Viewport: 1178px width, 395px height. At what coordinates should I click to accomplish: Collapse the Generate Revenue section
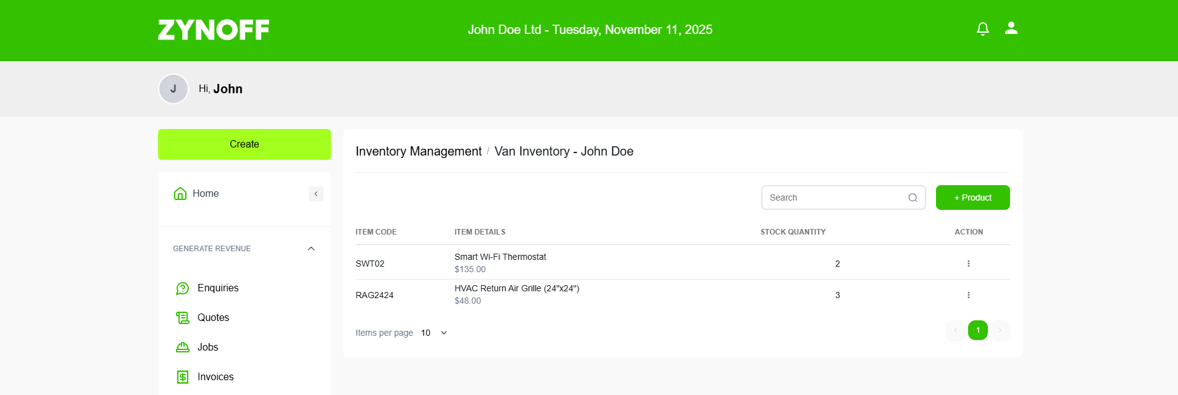click(311, 249)
